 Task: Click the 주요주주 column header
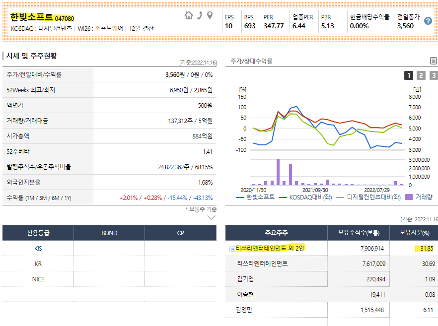tap(276, 233)
